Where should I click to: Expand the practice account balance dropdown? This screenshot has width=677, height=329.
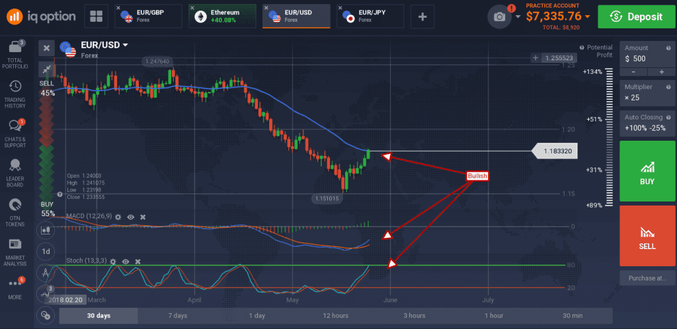pos(587,17)
